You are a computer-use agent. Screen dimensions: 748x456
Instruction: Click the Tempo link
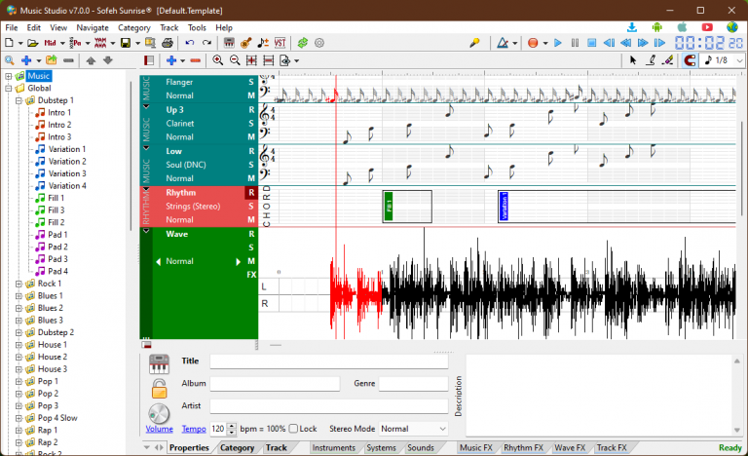[x=194, y=429]
